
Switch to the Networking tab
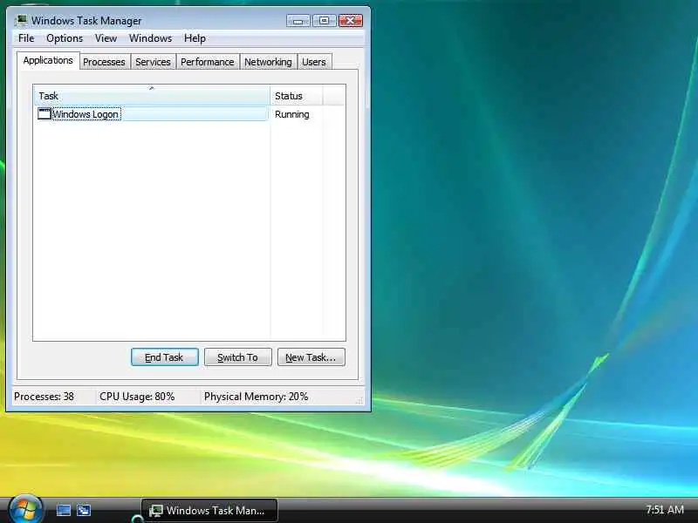click(x=268, y=62)
